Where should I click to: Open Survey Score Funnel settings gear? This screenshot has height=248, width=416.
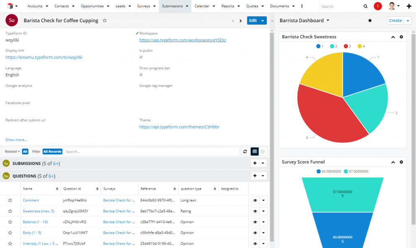coord(401,162)
